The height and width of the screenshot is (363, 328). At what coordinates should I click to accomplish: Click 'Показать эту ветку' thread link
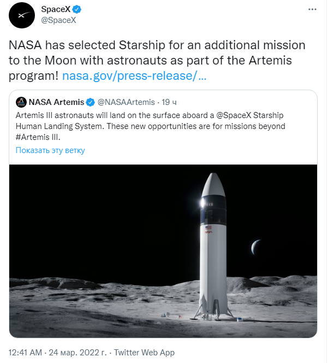pyautogui.click(x=50, y=150)
